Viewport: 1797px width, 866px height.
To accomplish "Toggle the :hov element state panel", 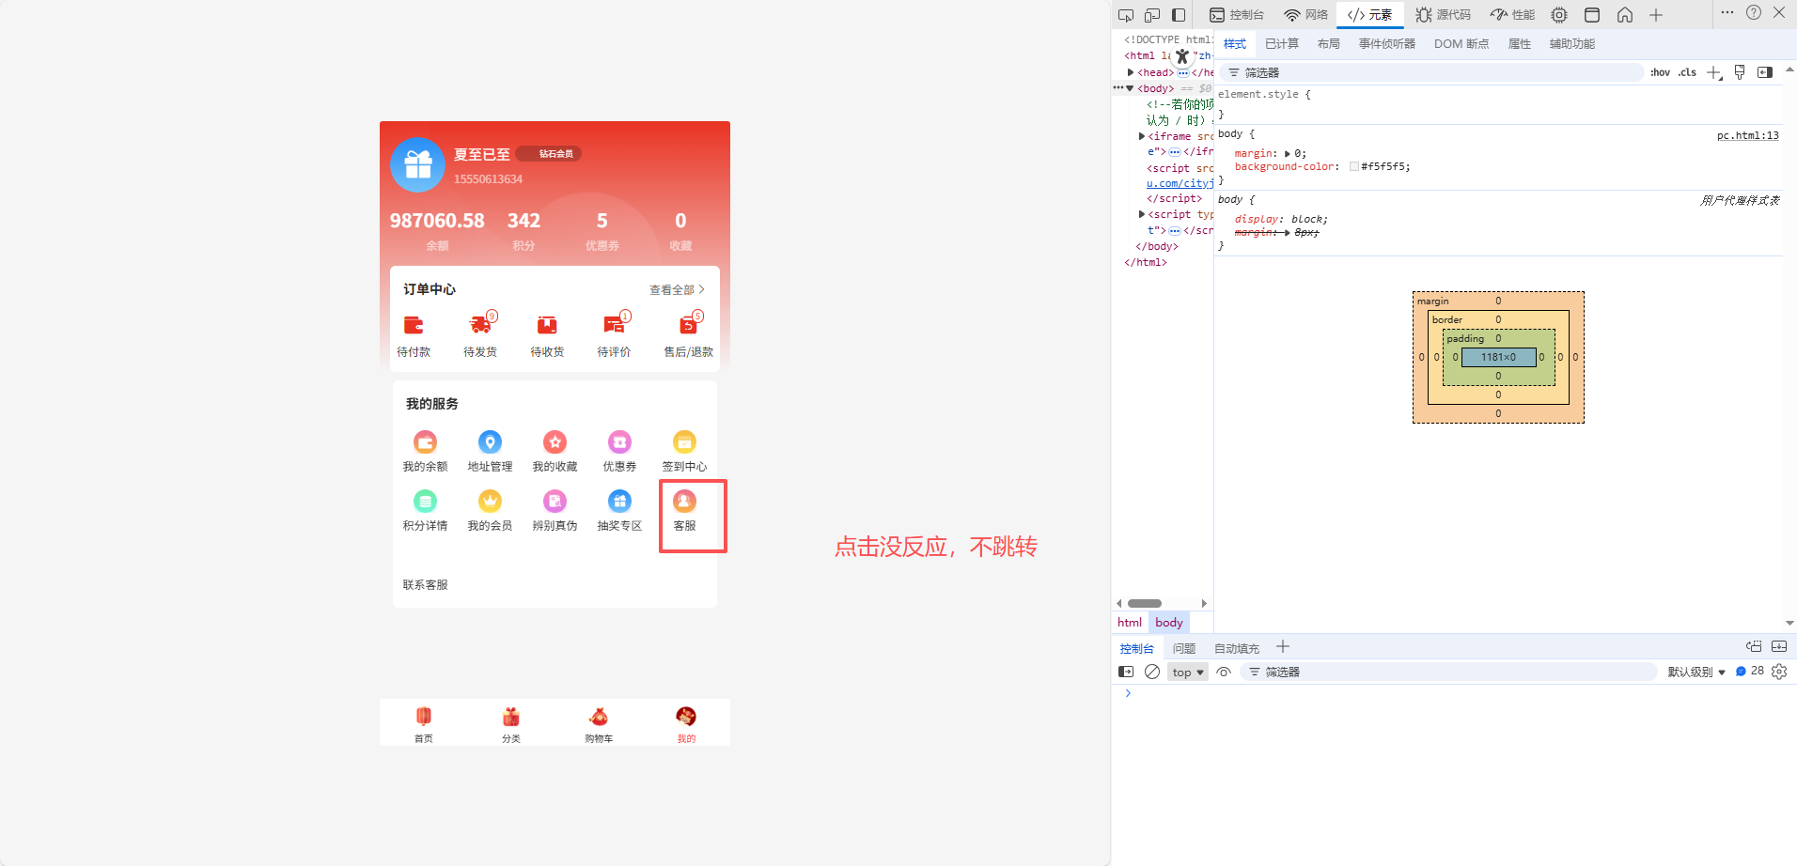I will (x=1660, y=72).
